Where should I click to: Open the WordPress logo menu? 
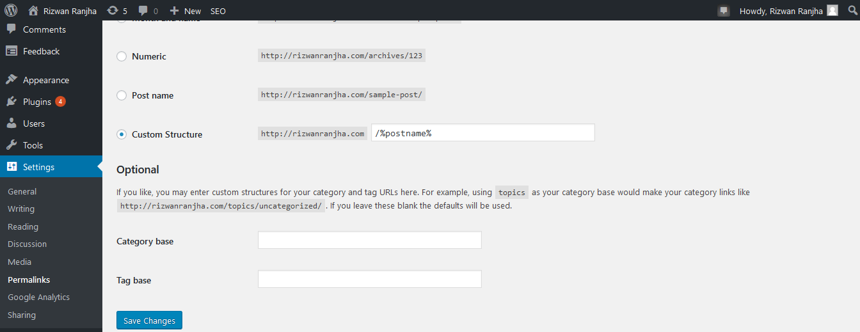tap(11, 10)
